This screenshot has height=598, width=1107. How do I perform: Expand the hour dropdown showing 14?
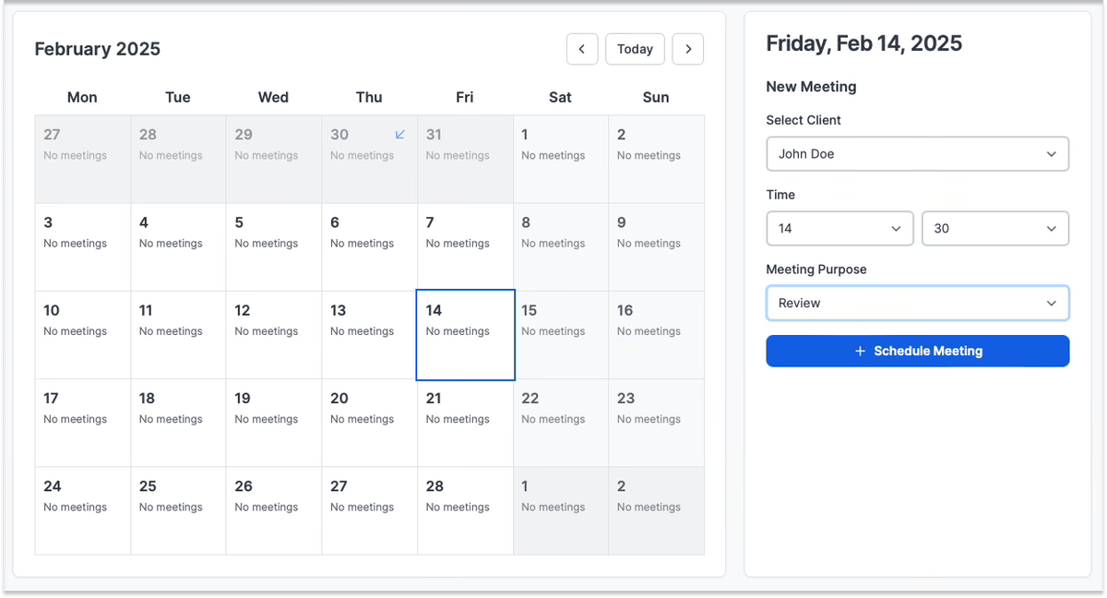tap(839, 229)
